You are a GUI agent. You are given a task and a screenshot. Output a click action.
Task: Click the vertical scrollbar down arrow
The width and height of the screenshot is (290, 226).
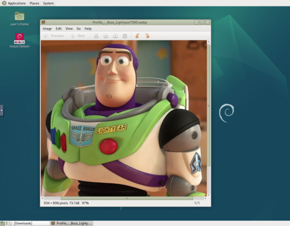(208, 195)
